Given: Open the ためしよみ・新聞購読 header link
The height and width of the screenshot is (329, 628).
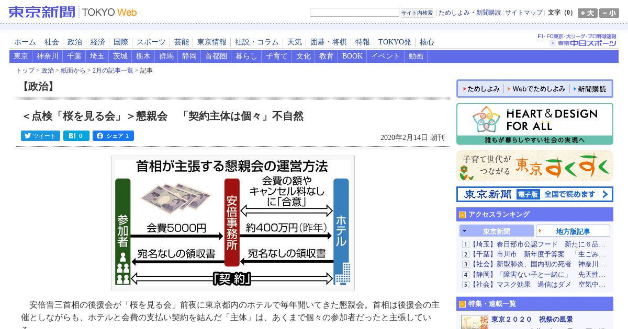Looking at the screenshot, I should pyautogui.click(x=469, y=13).
